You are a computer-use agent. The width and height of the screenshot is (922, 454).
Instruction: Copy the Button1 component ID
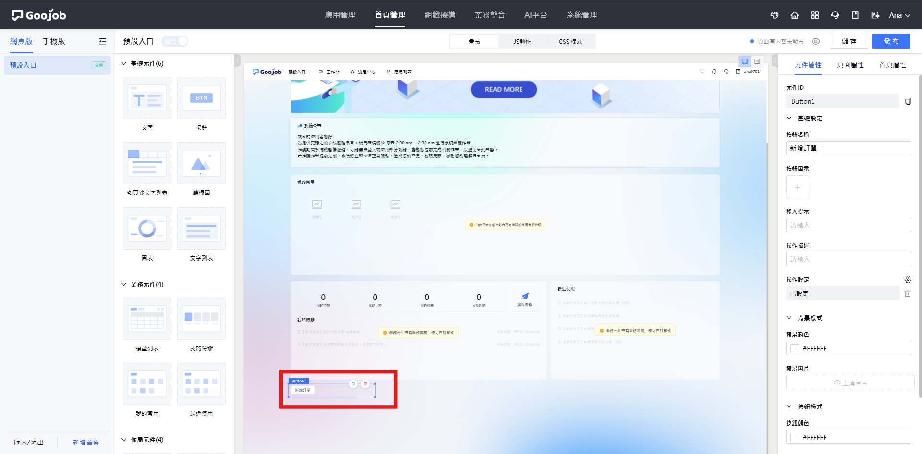908,101
